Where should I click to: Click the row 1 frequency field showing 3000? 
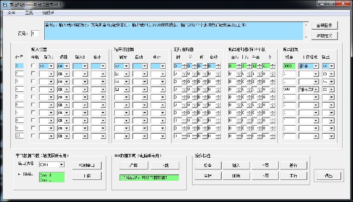point(289,66)
